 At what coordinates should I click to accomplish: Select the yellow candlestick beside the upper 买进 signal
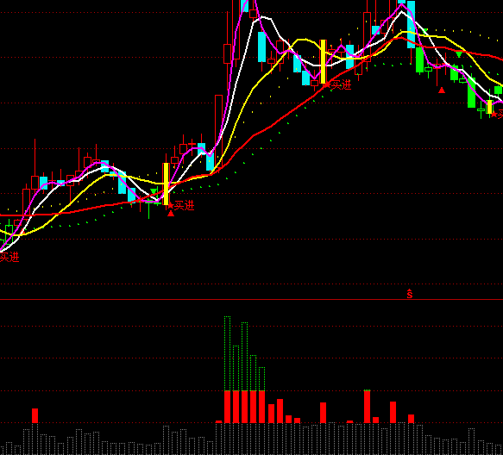point(323,61)
